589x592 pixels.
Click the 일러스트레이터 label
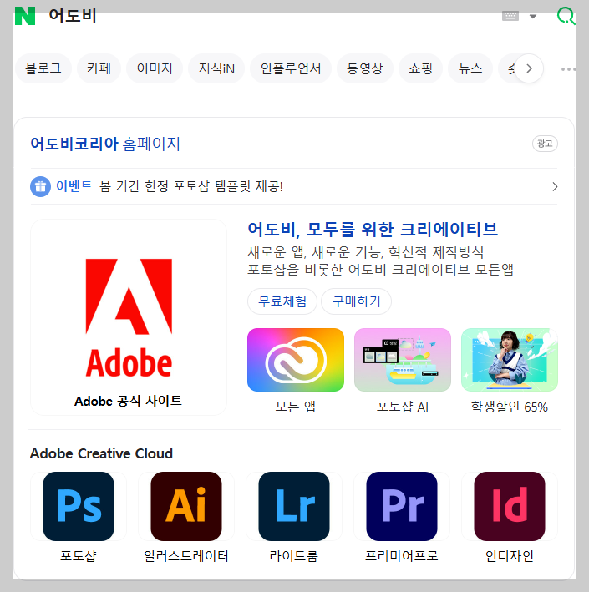(186, 556)
